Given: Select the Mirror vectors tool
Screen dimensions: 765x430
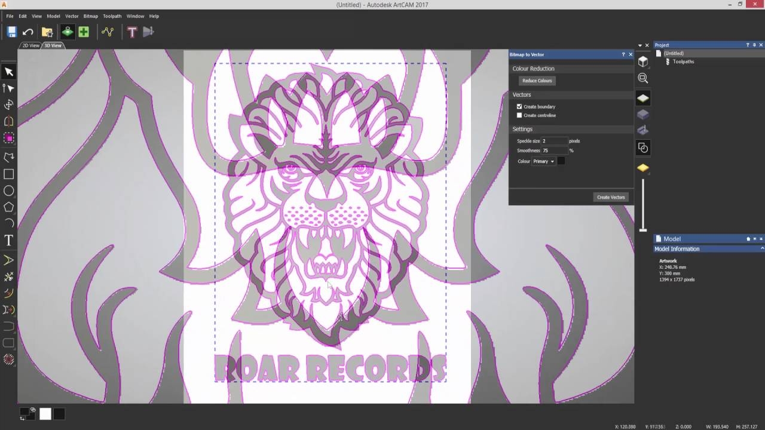Looking at the screenshot, I should click(9, 121).
